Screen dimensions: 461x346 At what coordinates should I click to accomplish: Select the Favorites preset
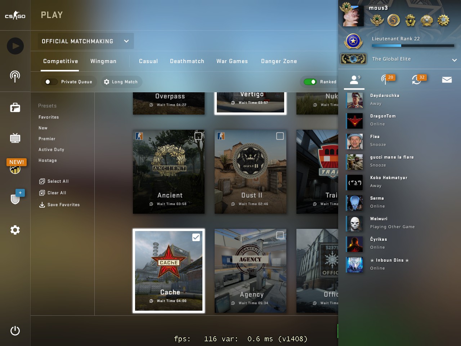point(49,117)
